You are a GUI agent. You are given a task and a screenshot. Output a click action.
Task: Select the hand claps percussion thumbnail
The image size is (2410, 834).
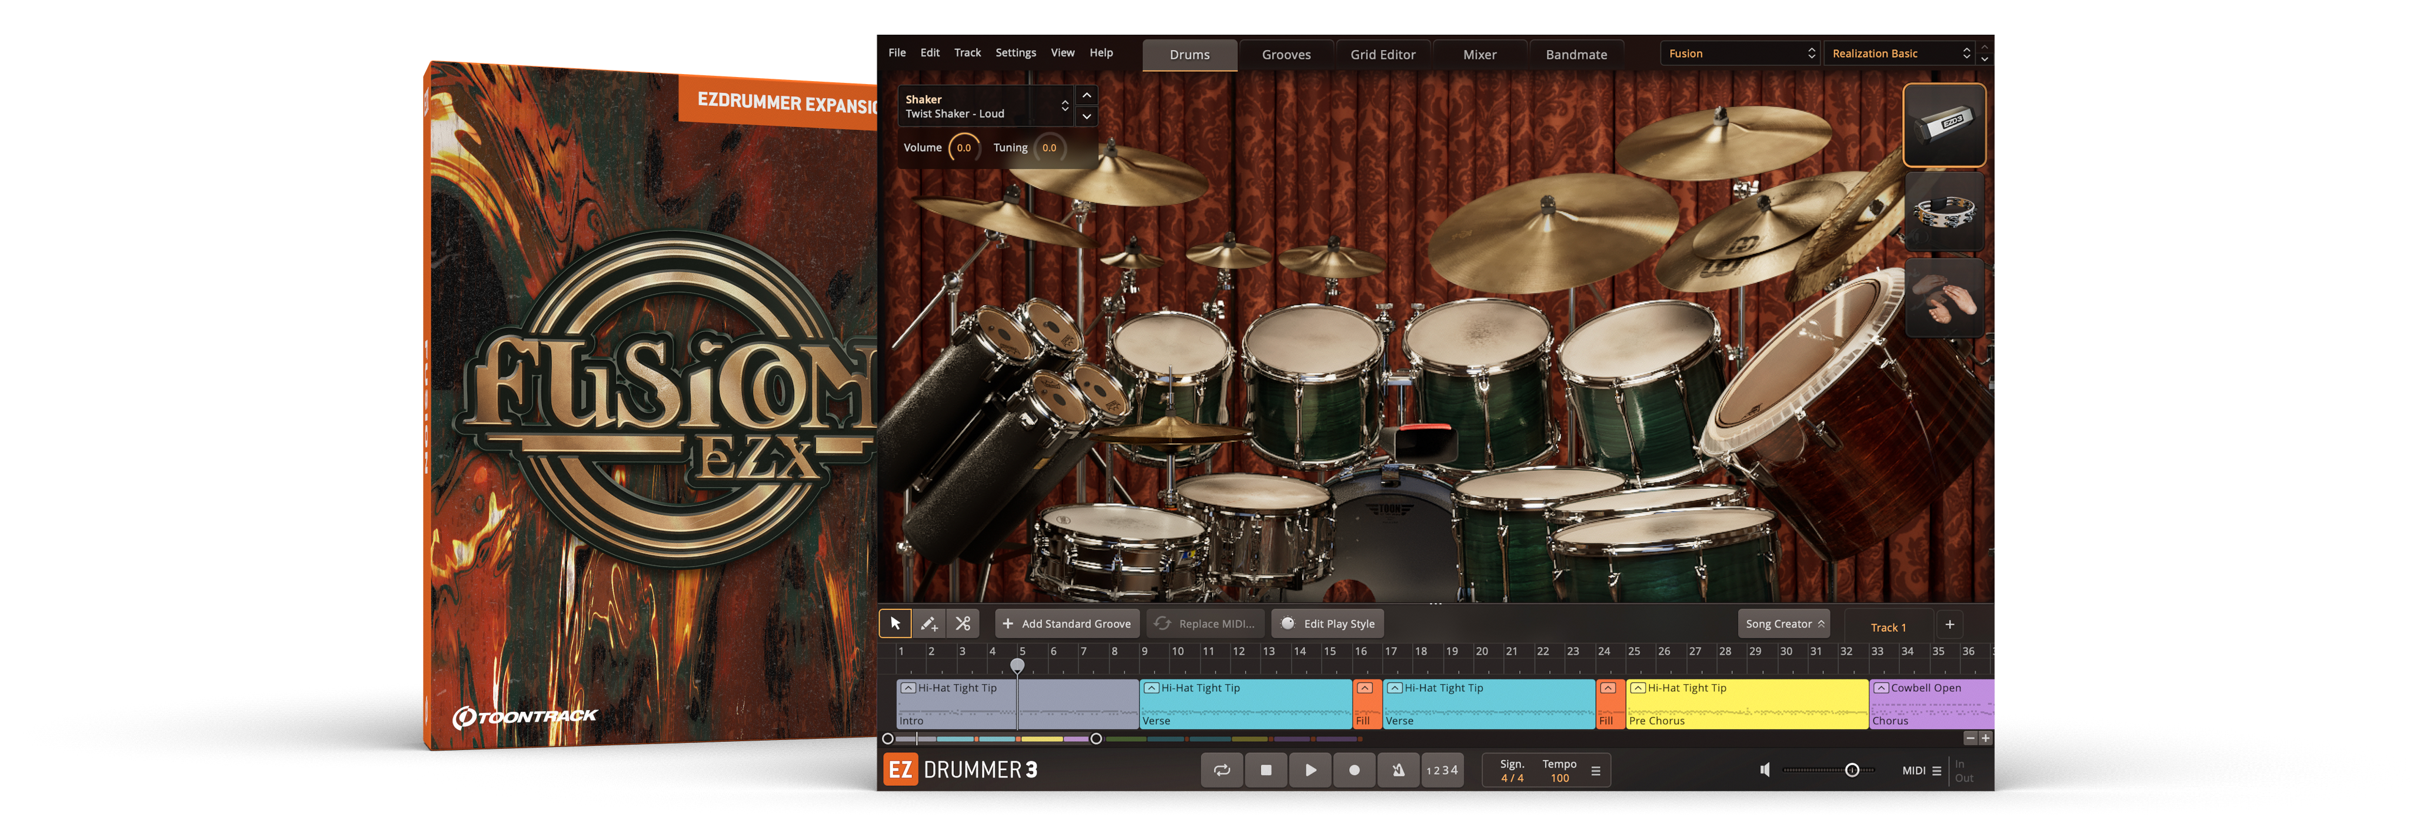tap(1944, 297)
